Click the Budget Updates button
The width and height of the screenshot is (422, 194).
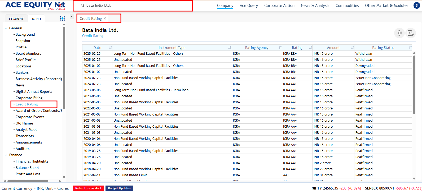click(x=119, y=188)
